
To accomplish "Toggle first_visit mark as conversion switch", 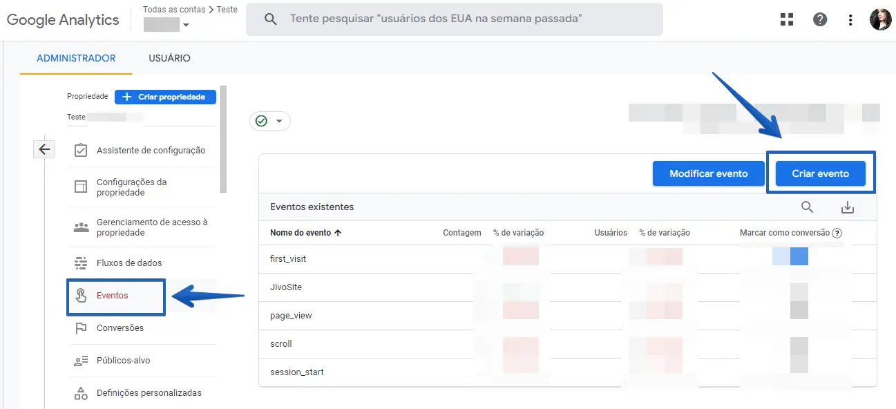I will (790, 257).
